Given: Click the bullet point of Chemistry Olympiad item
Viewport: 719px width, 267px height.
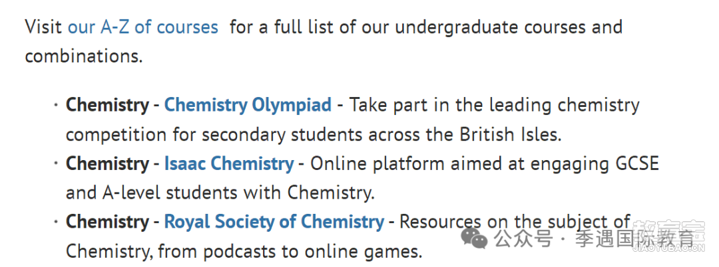Looking at the screenshot, I should point(56,106).
